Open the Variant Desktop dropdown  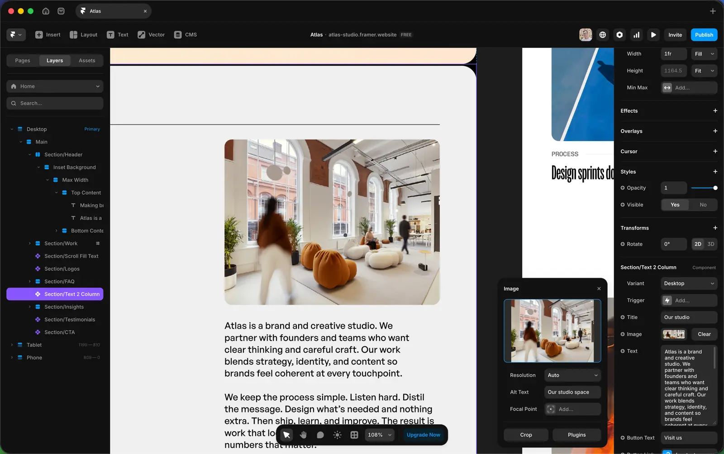(689, 284)
